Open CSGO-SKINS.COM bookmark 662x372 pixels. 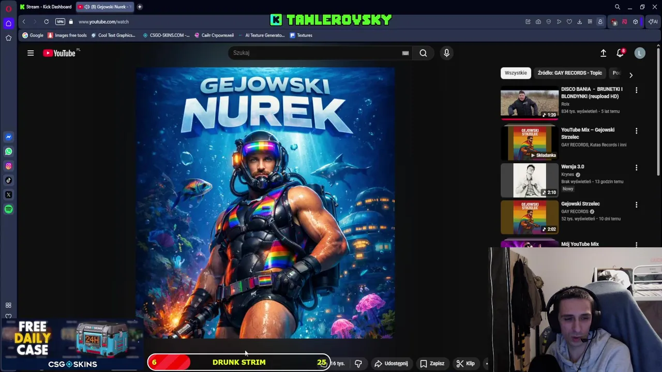[x=165, y=35]
